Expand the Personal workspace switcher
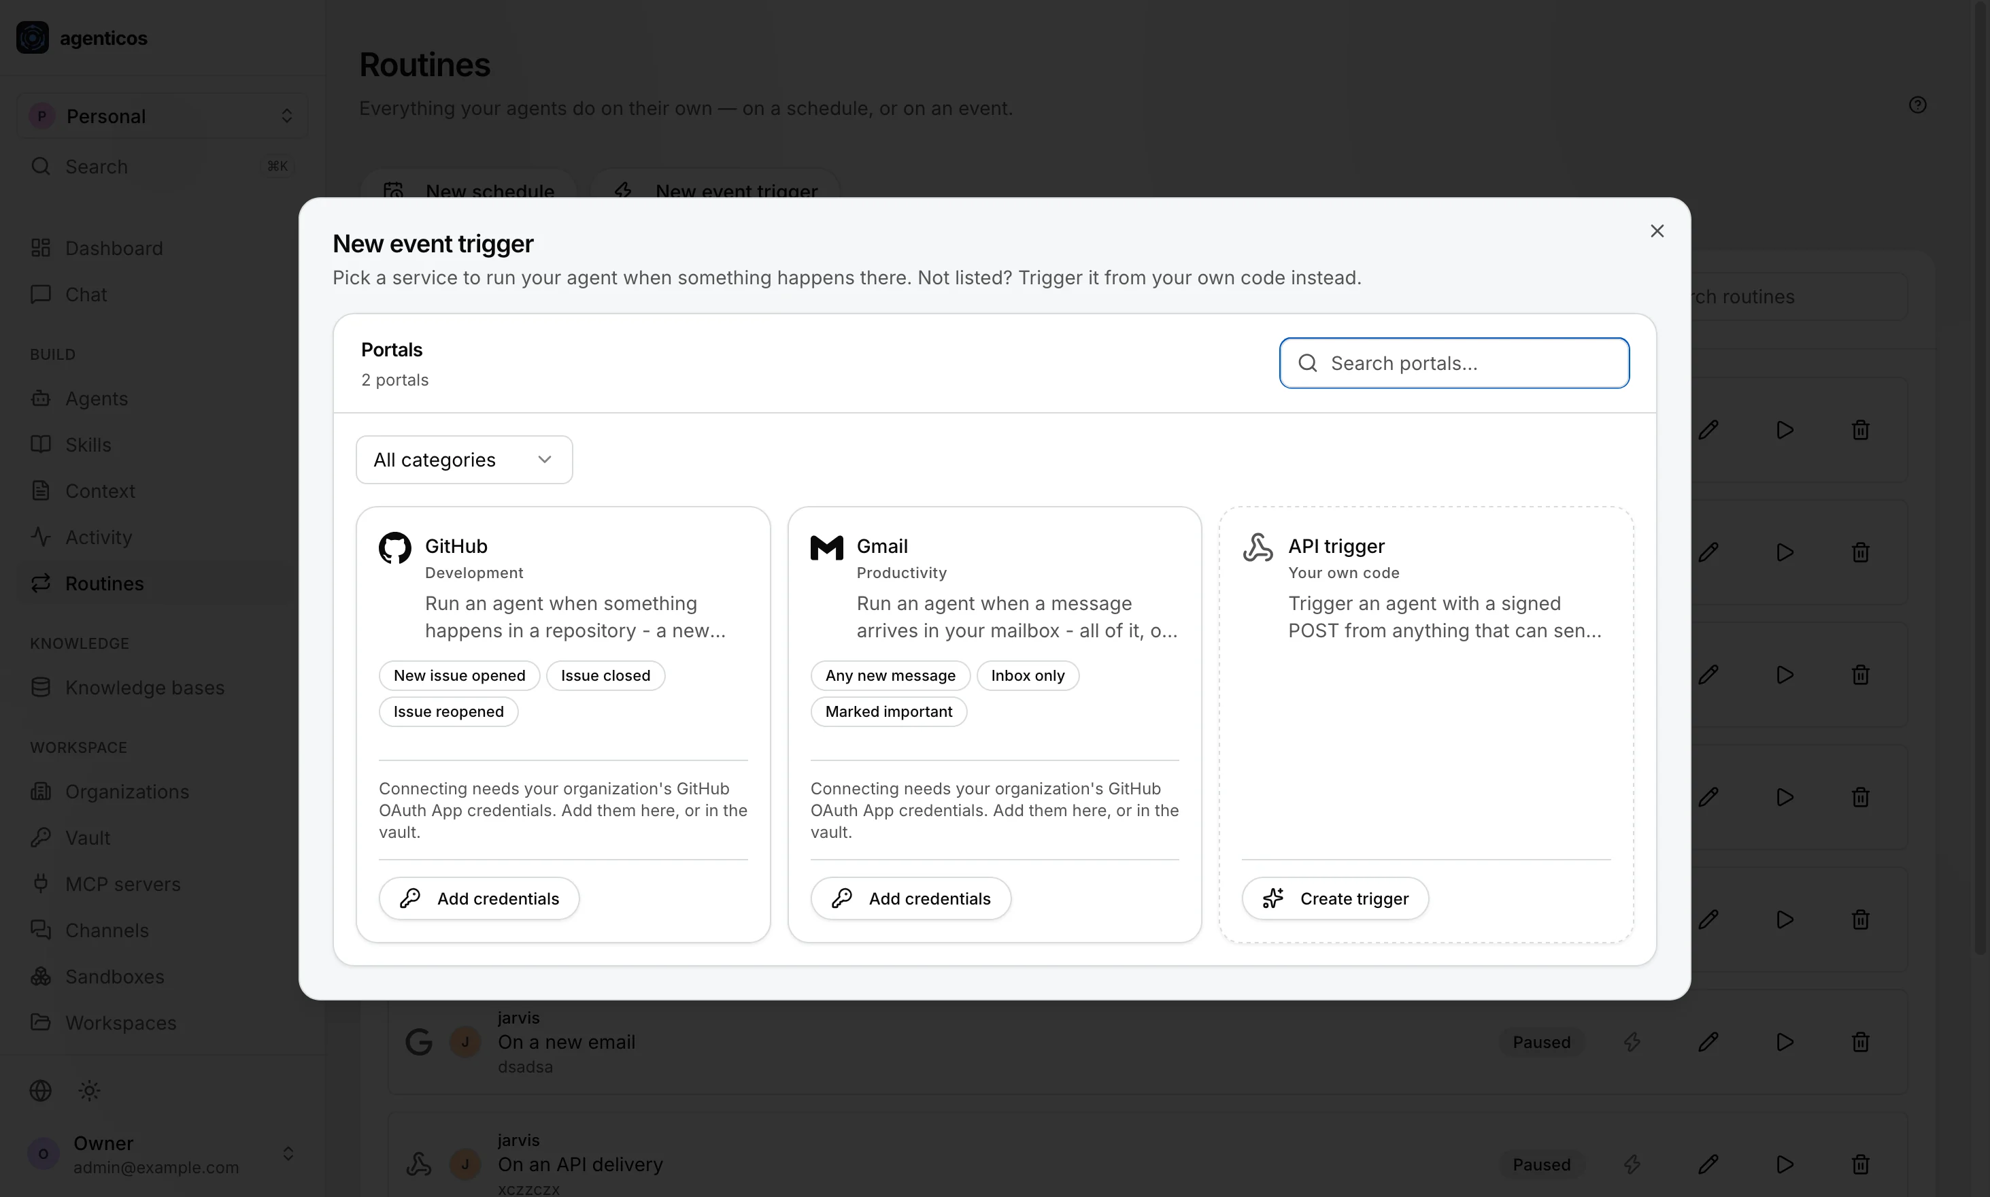 (x=162, y=116)
